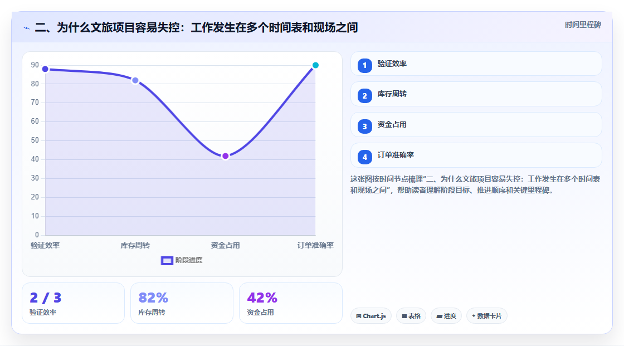
Task: Open the 订单准确率 milestone row
Action: point(476,155)
